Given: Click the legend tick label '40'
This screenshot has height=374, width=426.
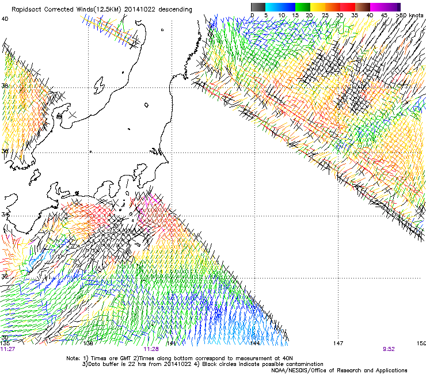Looking at the screenshot, I should (370, 15).
